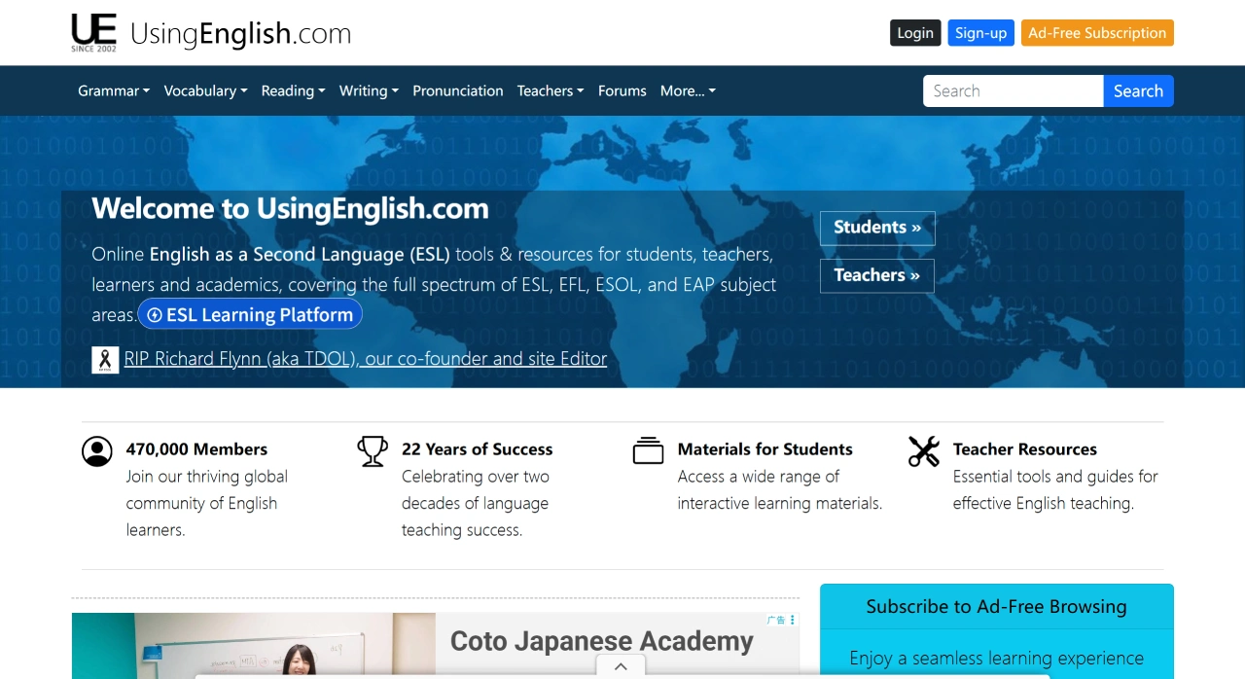Screen dimensions: 1245x679
Task: Click the Sign-up button
Action: pos(980,33)
